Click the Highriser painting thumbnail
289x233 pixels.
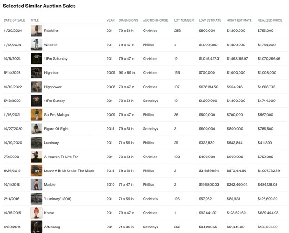[36, 73]
